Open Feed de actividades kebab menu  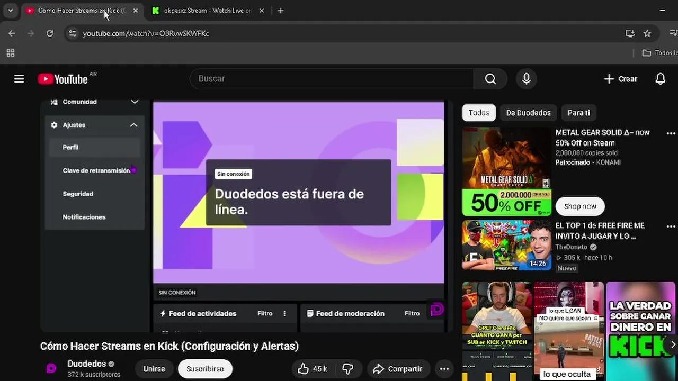(284, 313)
